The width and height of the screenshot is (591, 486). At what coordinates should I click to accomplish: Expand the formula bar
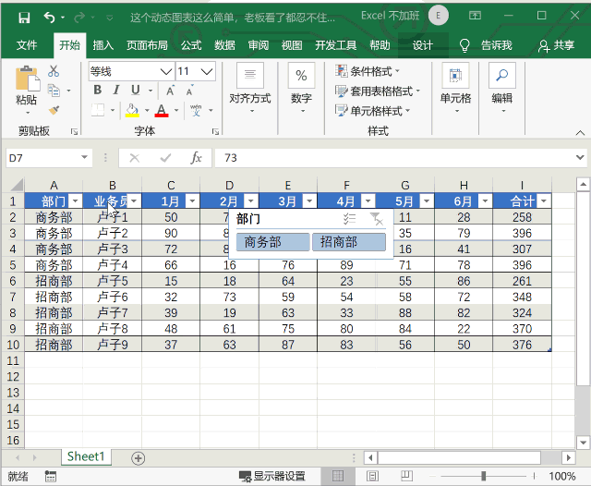(x=581, y=157)
